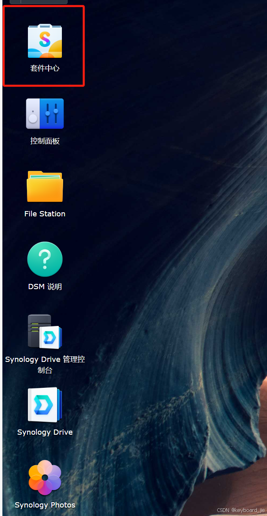This screenshot has width=267, height=516.
Task: Click the Synology Photos text label
Action: click(x=45, y=505)
